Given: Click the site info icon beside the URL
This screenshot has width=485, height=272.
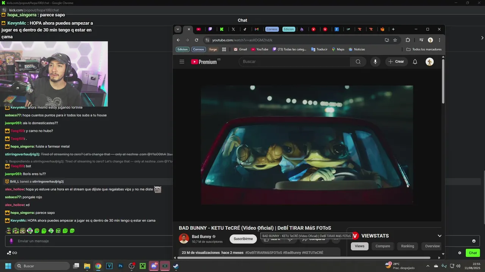Looking at the screenshot, I should click(x=207, y=40).
